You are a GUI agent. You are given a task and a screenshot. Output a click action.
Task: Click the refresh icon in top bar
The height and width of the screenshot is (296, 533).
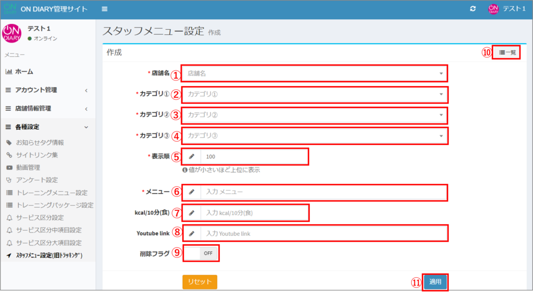pyautogui.click(x=473, y=9)
